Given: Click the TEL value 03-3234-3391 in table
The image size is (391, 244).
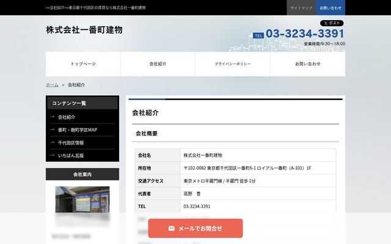Looking at the screenshot, I should click(197, 206).
